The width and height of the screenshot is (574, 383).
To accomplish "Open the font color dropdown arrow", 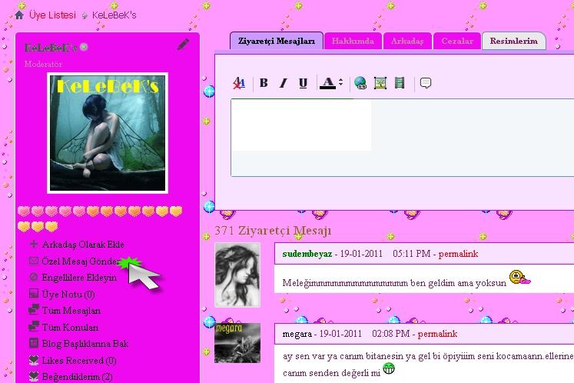I will click(x=340, y=83).
